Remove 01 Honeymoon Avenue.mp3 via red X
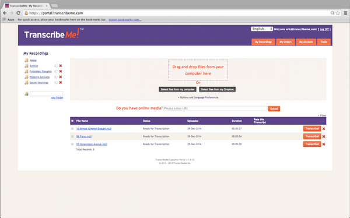Screen dimensions: 350x218 click(x=324, y=145)
